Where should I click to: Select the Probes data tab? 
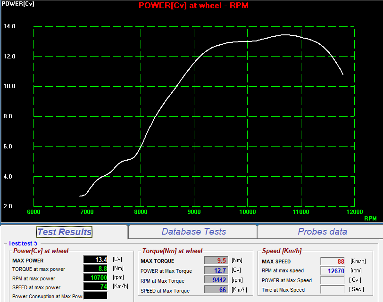(x=322, y=232)
